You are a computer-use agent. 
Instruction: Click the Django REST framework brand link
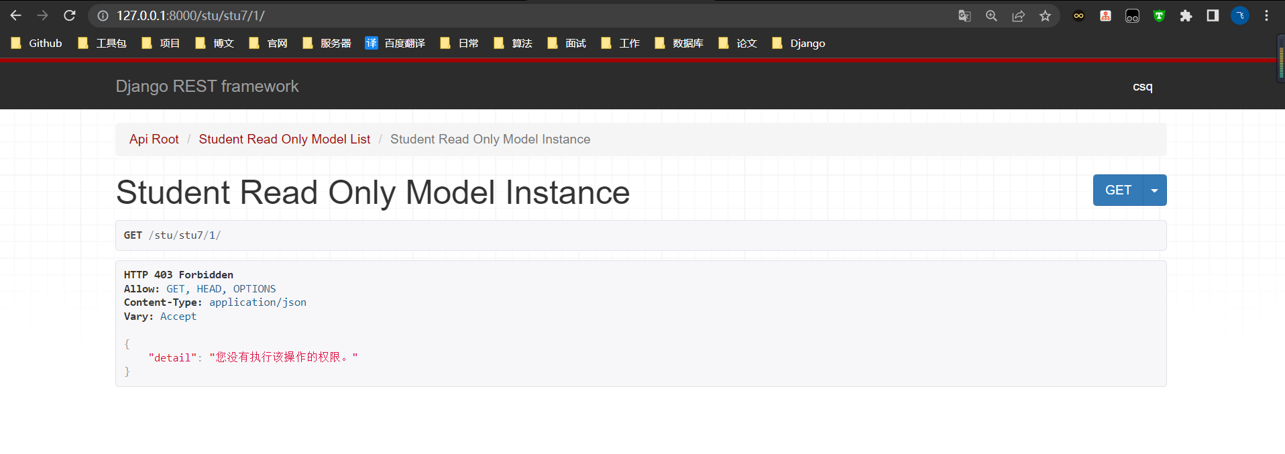(207, 87)
